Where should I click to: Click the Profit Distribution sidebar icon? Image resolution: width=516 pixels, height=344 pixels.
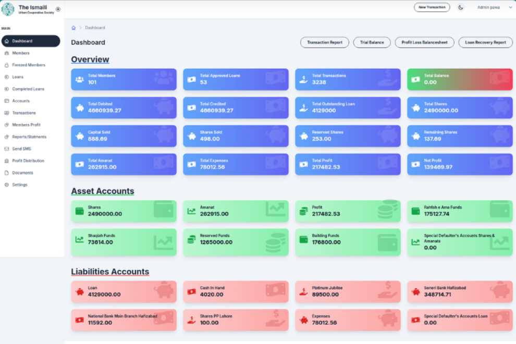[x=6, y=161]
